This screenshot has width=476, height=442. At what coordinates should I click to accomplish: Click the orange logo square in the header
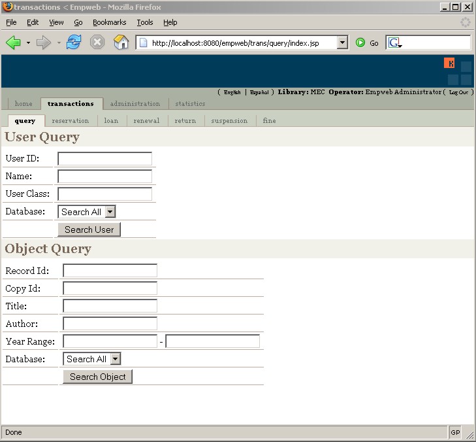tap(449, 63)
